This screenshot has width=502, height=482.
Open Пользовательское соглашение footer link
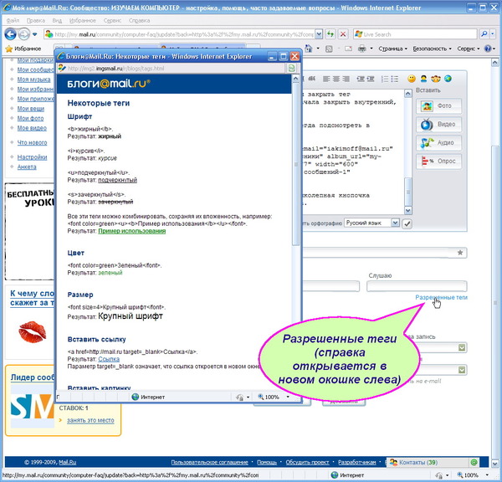click(209, 462)
